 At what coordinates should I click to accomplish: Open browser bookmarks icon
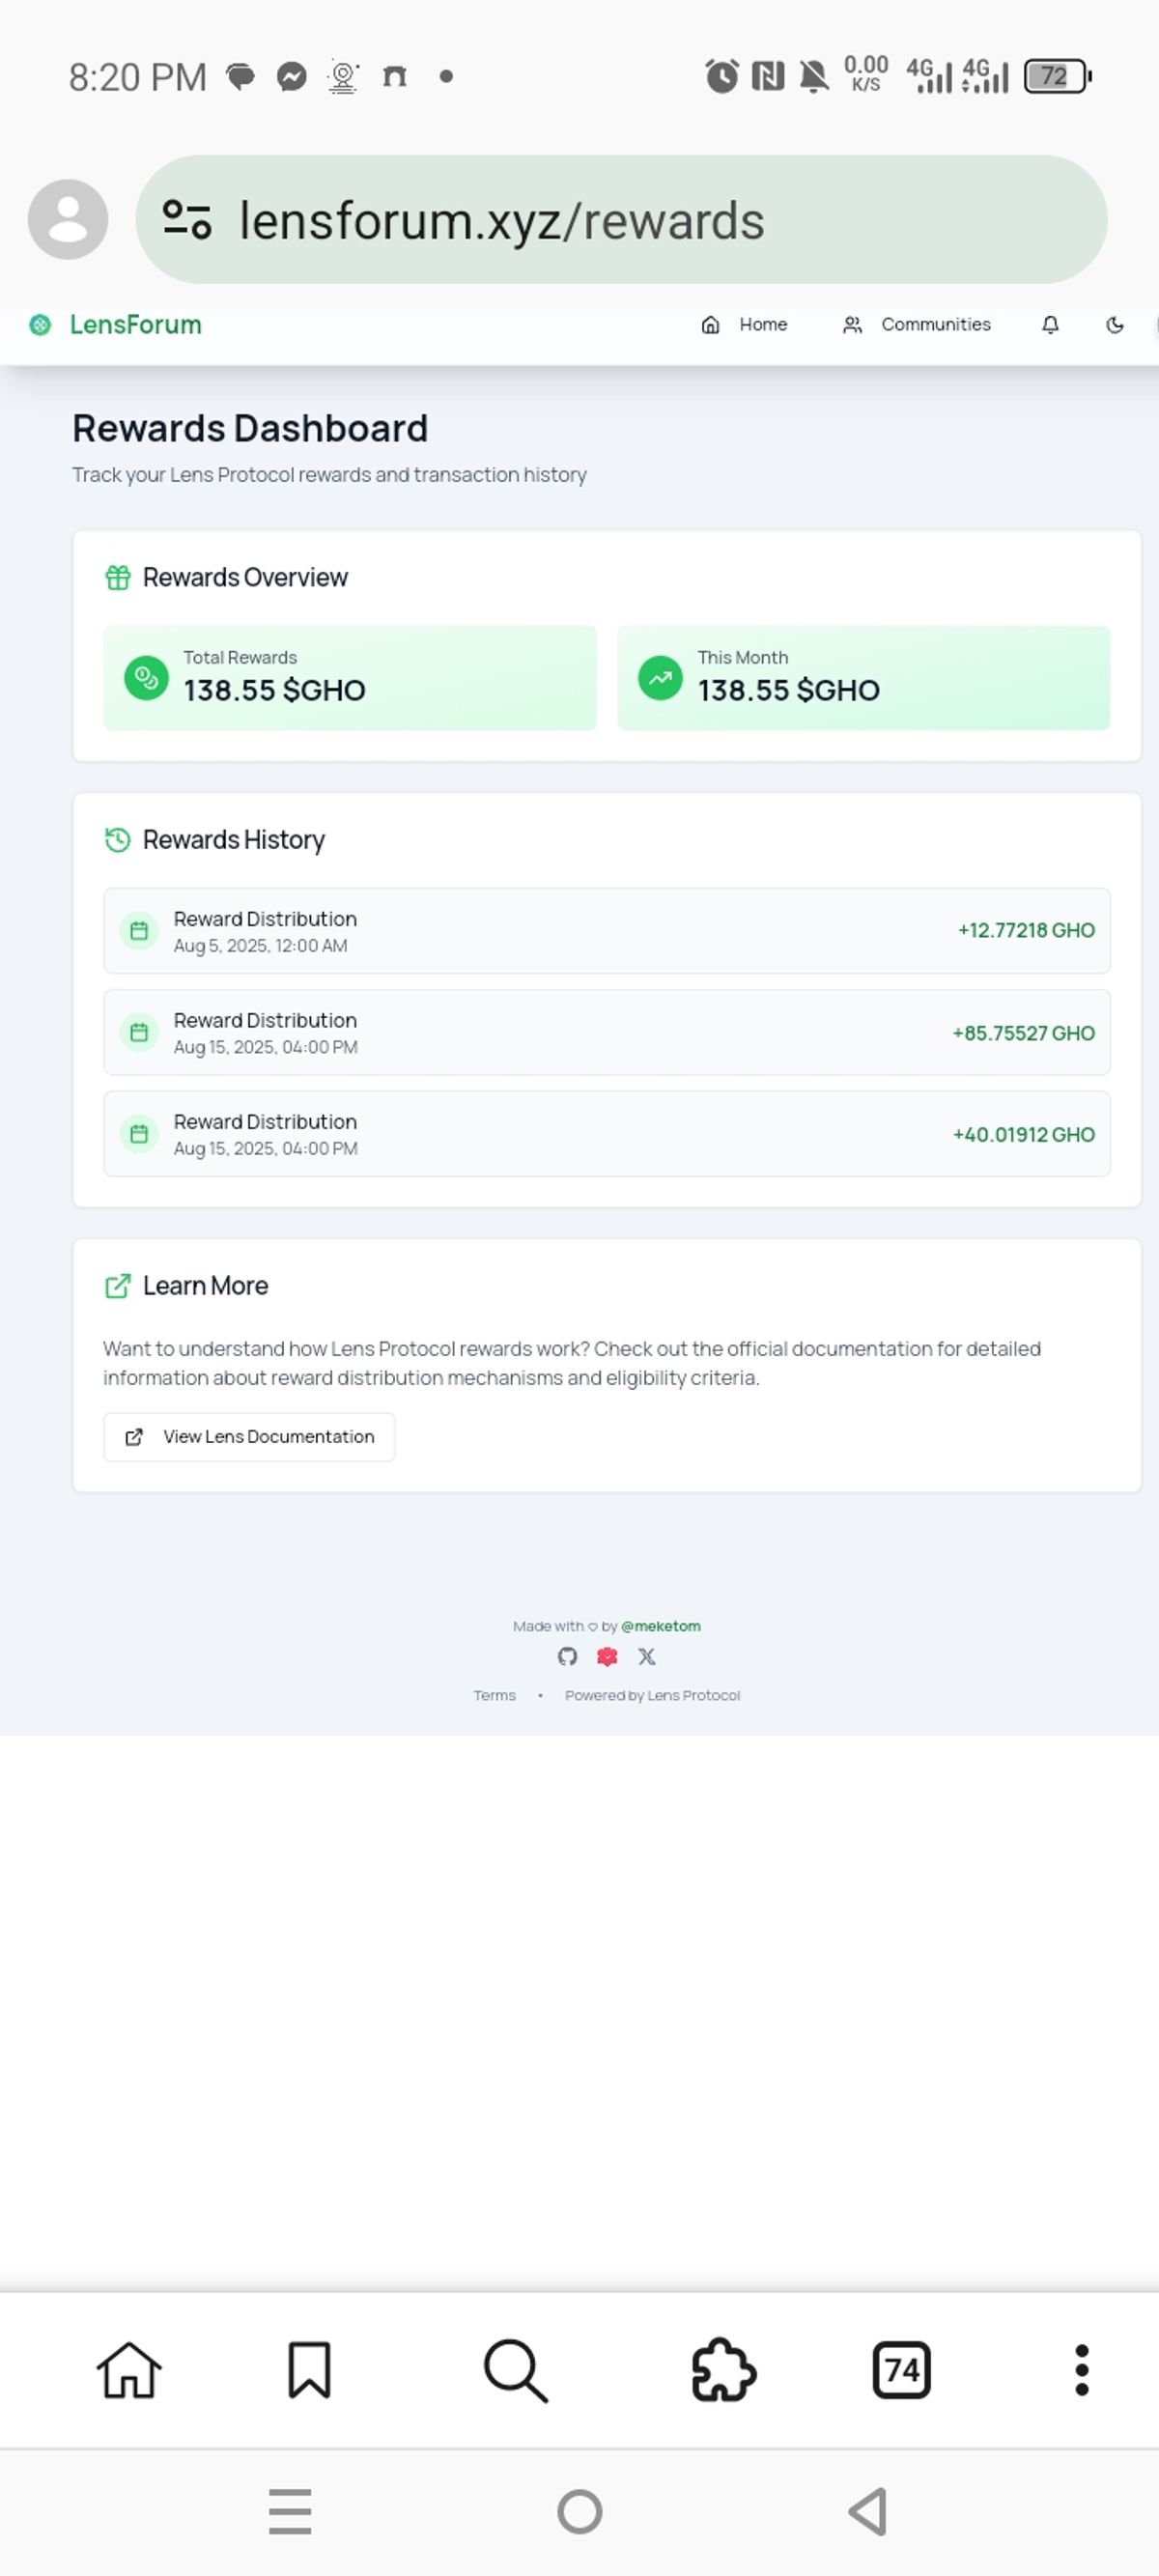309,2370
